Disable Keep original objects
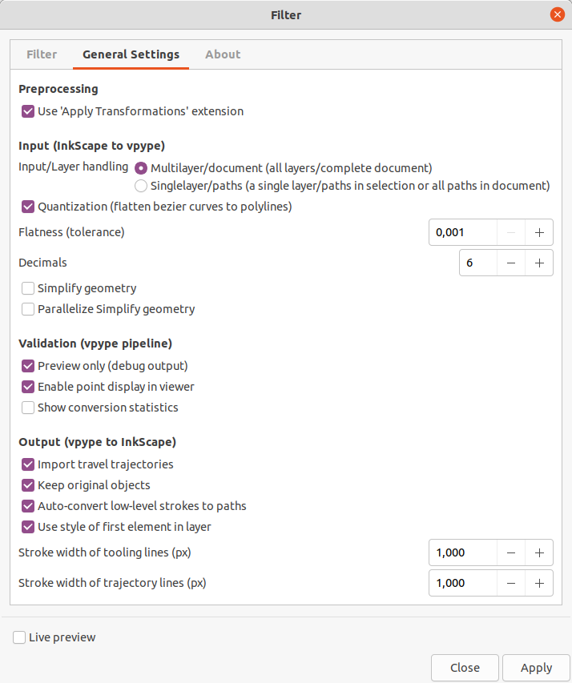572x683 pixels. [x=28, y=484]
